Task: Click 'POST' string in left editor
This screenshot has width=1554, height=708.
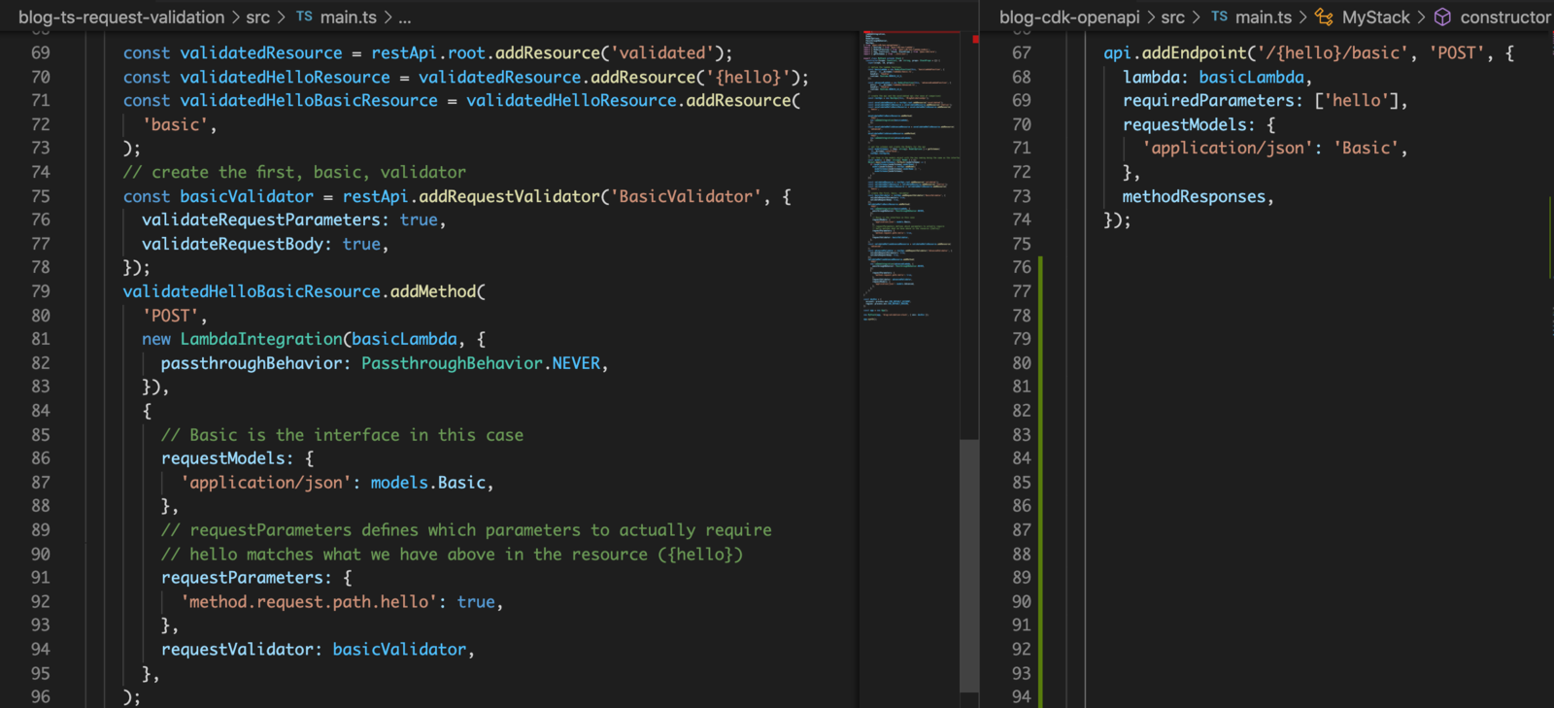Action: [170, 316]
